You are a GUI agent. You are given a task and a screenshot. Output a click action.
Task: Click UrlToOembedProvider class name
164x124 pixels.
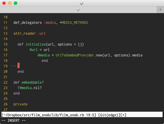75,55
